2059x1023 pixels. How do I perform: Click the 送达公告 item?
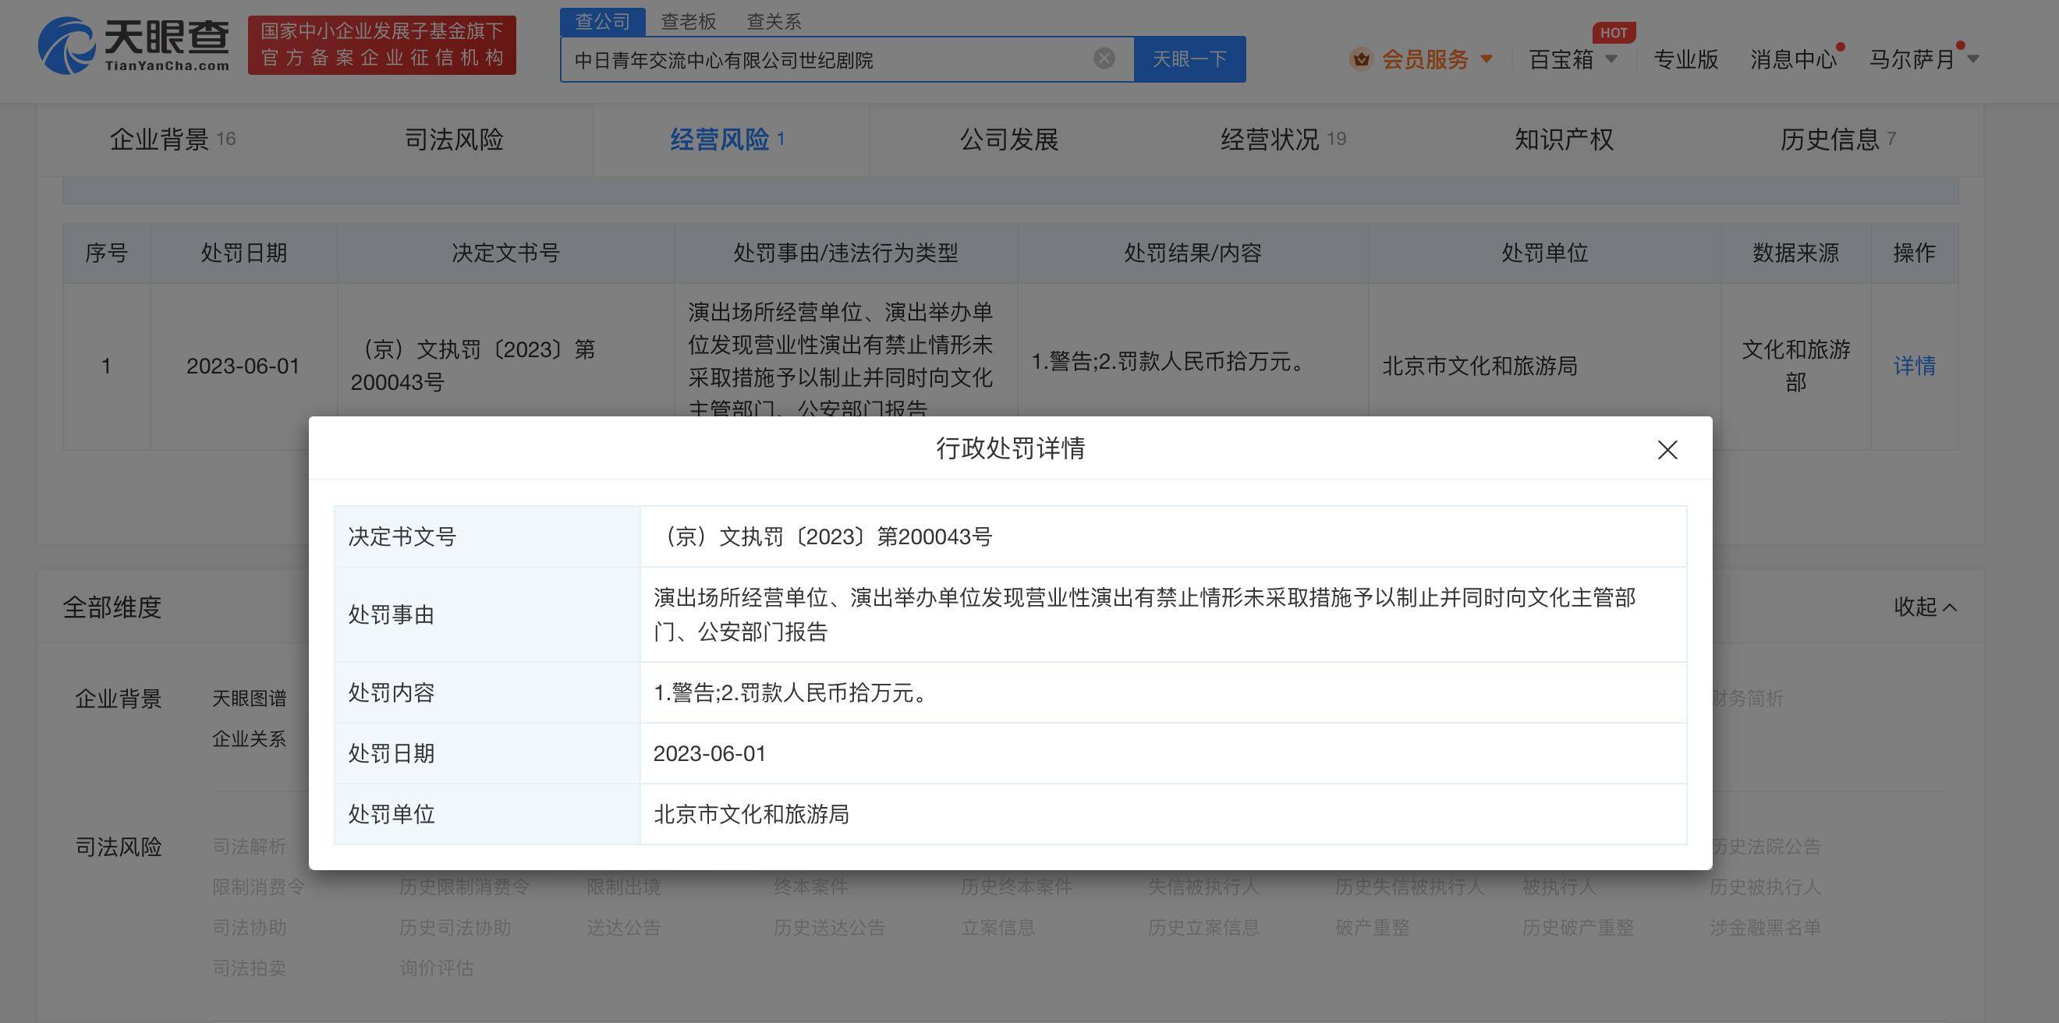[623, 928]
